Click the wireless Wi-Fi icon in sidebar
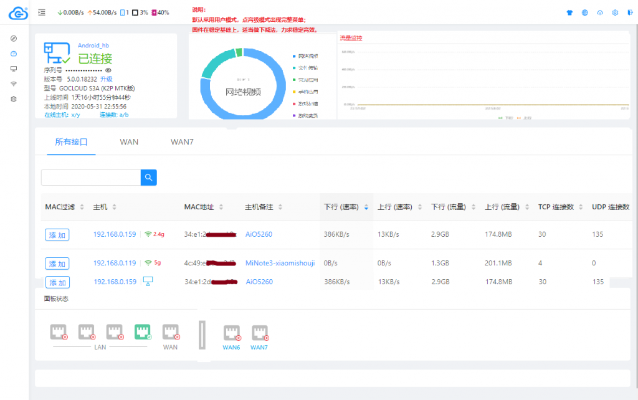The image size is (638, 400). (14, 83)
